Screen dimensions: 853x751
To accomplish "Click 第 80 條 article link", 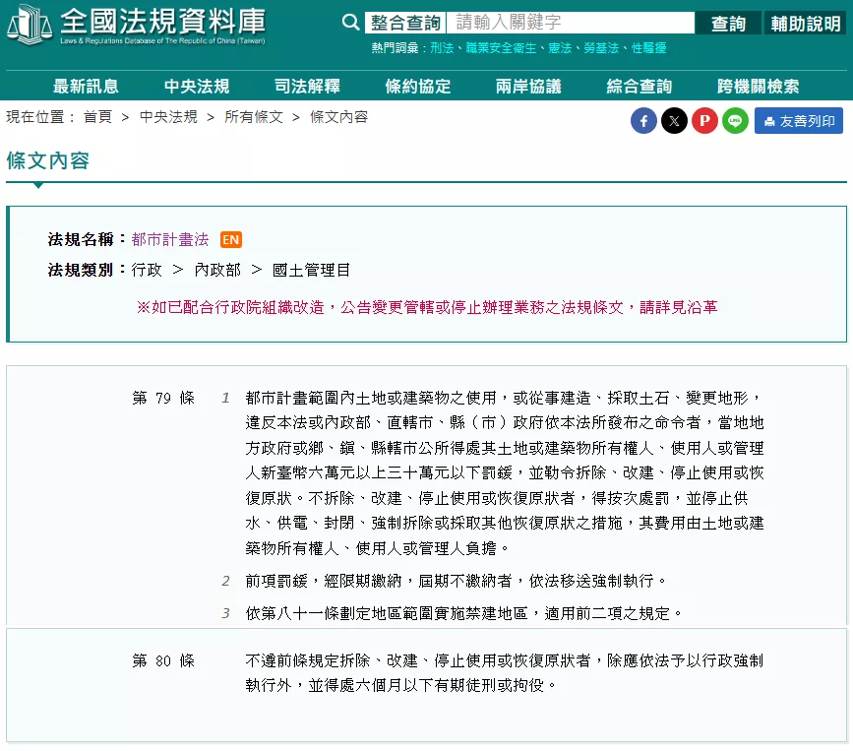I will [x=163, y=660].
